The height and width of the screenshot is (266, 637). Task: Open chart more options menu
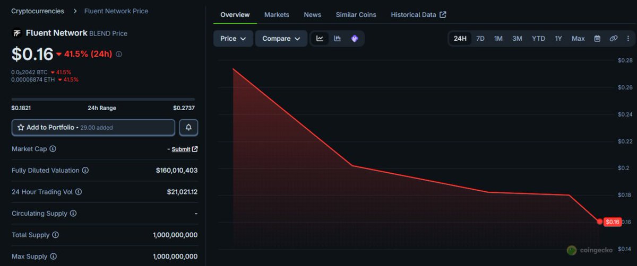click(629, 39)
